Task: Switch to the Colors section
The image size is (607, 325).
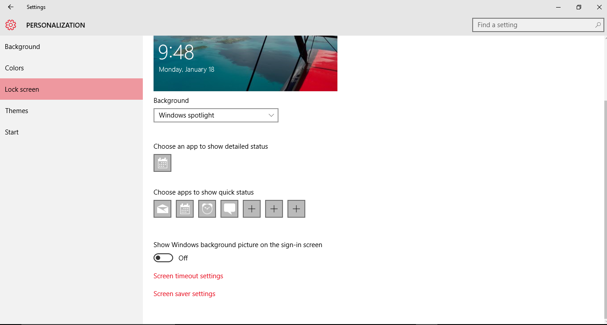Action: point(14,68)
